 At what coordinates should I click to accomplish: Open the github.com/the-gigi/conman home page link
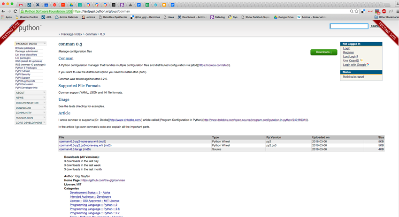(x=103, y=180)
